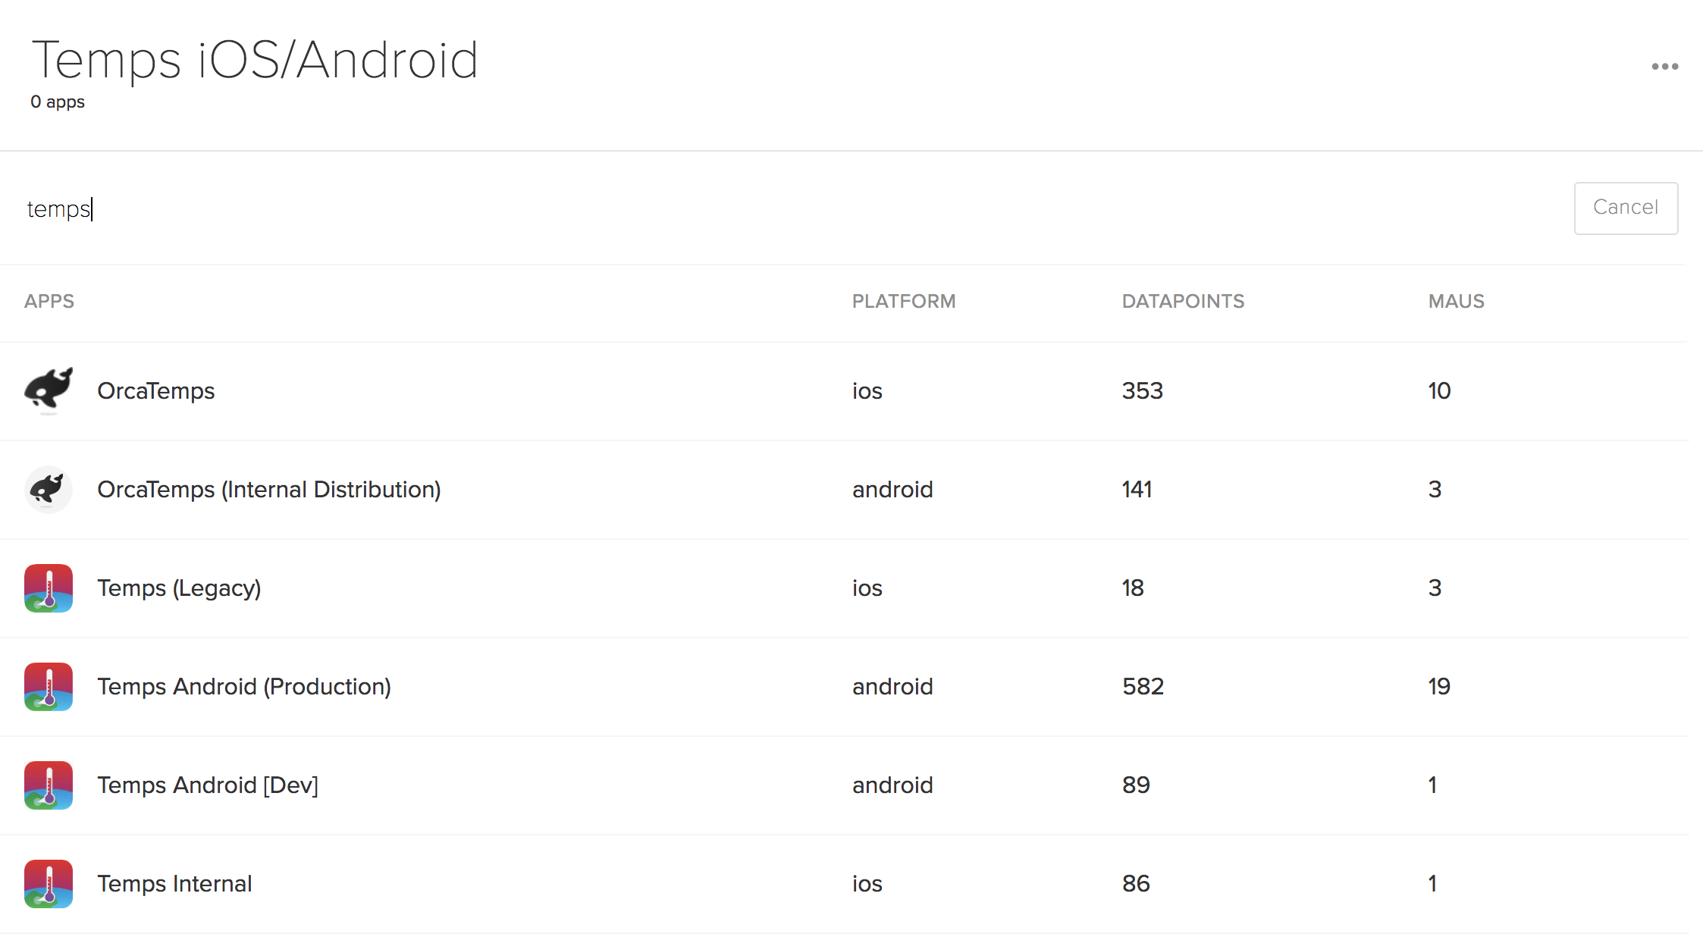Click the Temps Internal thermometer icon
Image resolution: width=1703 pixels, height=934 pixels.
(x=49, y=883)
